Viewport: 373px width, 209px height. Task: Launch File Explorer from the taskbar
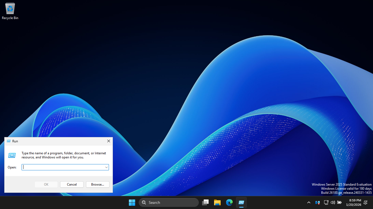pyautogui.click(x=217, y=202)
